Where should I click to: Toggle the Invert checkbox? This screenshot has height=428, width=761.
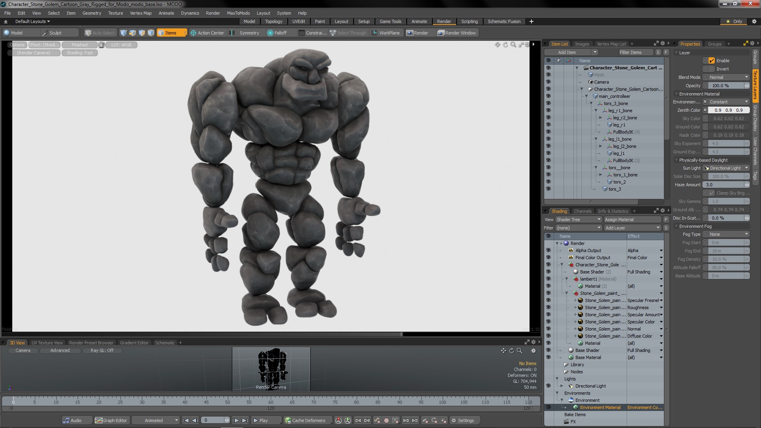[712, 69]
